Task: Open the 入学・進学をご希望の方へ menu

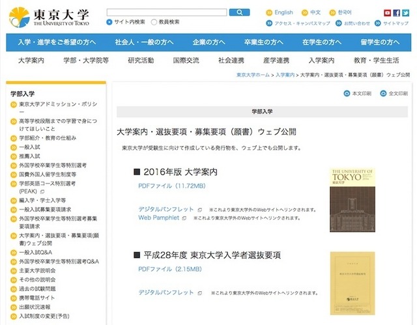Action: click(57, 42)
